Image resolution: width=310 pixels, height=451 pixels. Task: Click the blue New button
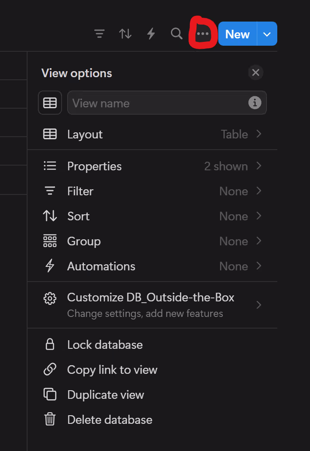pos(238,34)
